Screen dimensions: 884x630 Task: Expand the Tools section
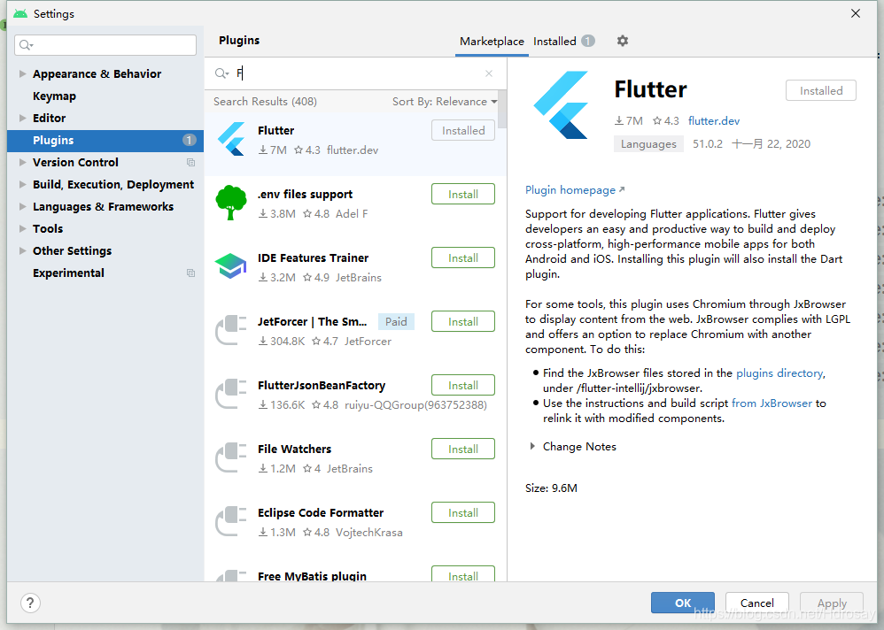pyautogui.click(x=22, y=228)
